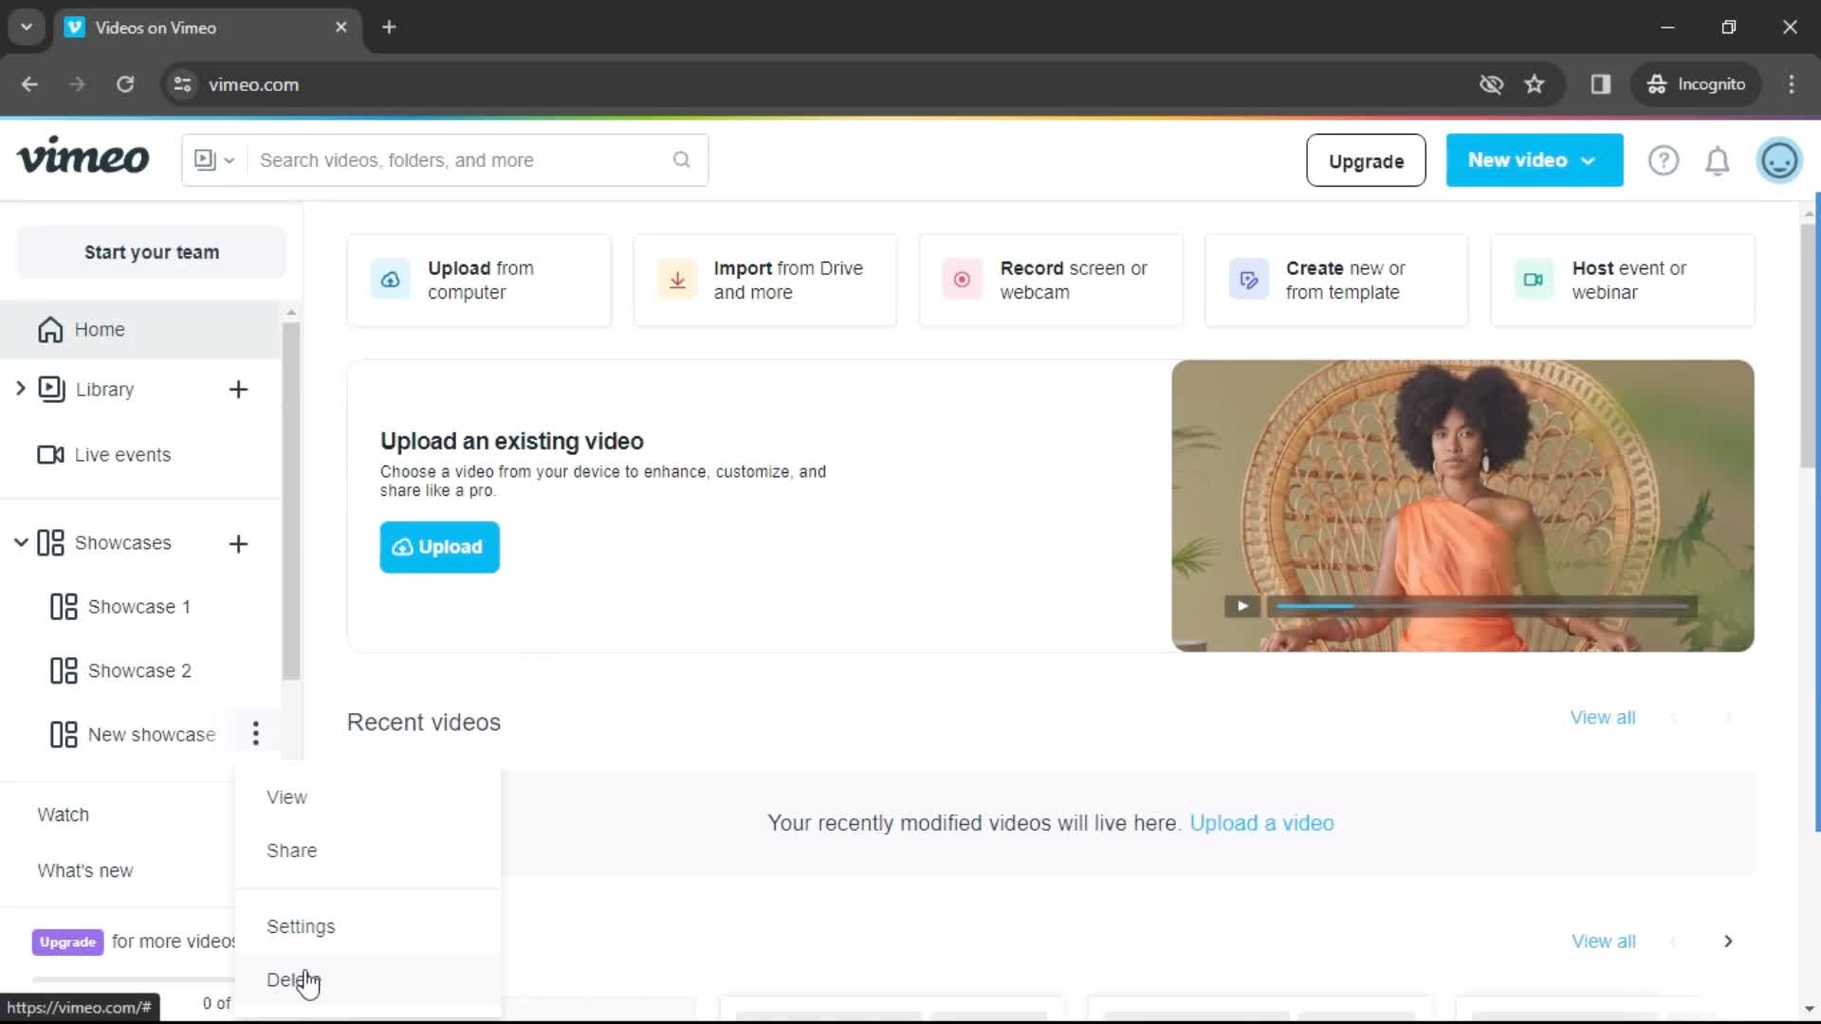Select the Delete option from context menu
Image resolution: width=1821 pixels, height=1024 pixels.
(x=293, y=979)
